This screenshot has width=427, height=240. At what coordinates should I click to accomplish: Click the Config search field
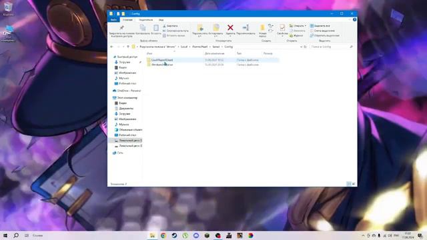coord(332,47)
